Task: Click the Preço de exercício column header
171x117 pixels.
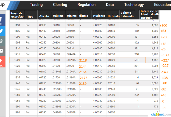Action: [17, 15]
